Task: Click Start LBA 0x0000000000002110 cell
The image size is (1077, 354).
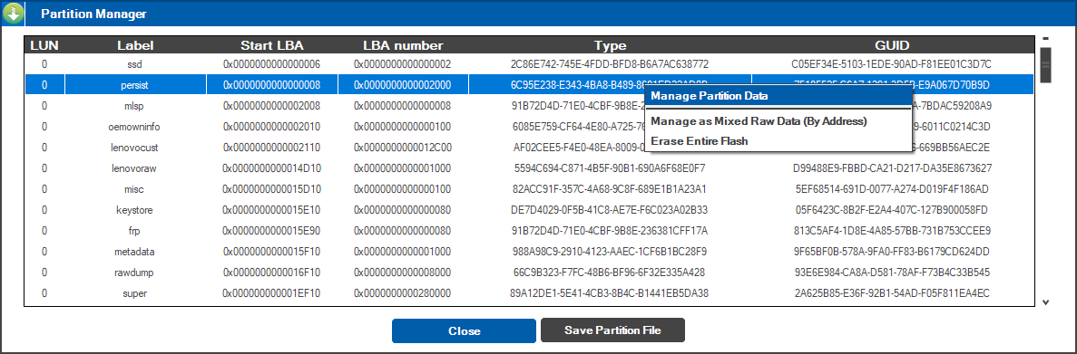Action: (x=272, y=148)
